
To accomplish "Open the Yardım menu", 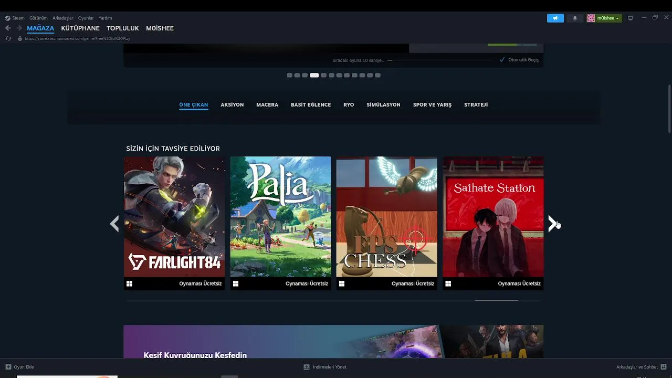I will [x=106, y=18].
